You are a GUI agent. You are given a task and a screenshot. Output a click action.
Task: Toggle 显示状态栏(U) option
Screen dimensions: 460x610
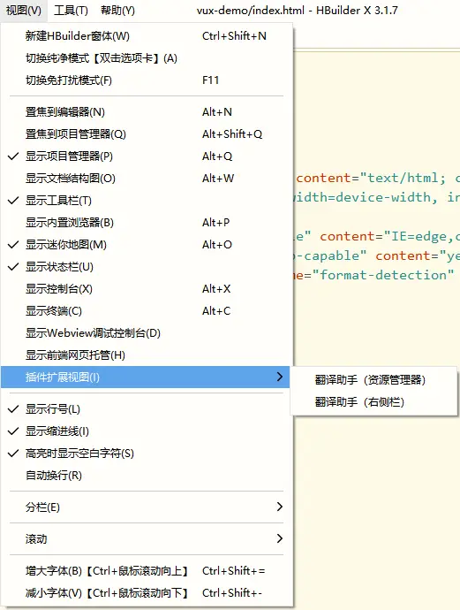pos(146,267)
